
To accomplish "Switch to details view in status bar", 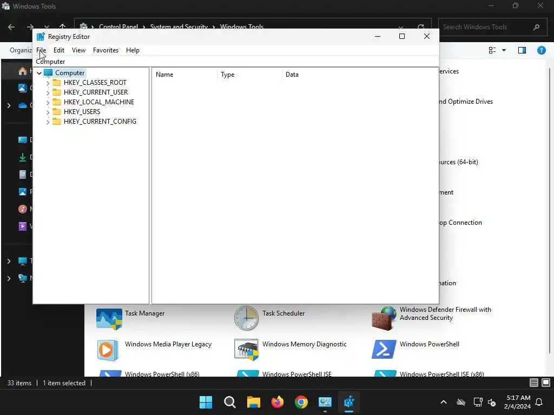I will click(534, 383).
